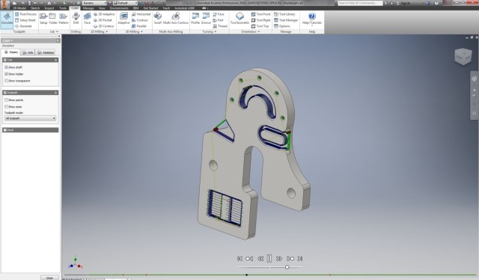The width and height of the screenshot is (479, 280).
Task: Switch to the 3D Model ribbon tab
Action: pyautogui.click(x=19, y=8)
